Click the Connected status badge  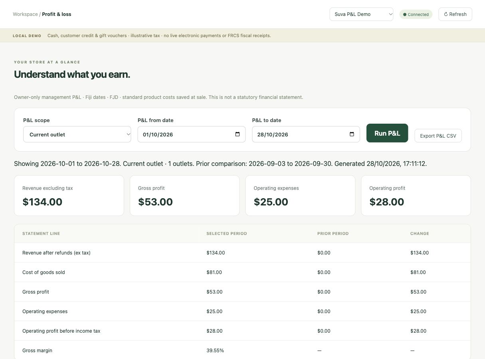(x=416, y=14)
